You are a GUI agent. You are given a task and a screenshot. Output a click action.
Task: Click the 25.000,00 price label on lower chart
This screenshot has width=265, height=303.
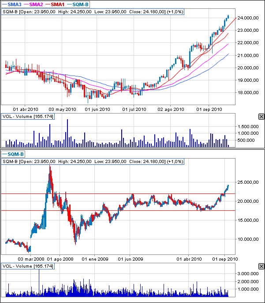(248, 182)
